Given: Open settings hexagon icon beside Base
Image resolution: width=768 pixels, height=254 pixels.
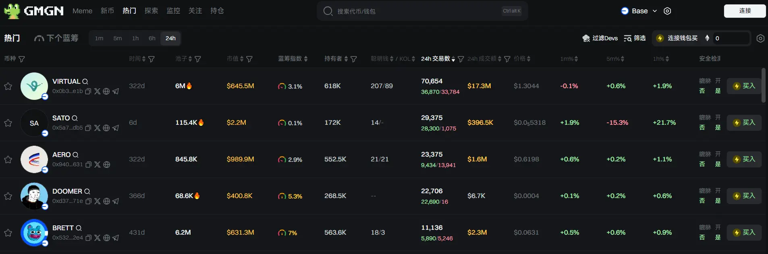Looking at the screenshot, I should 667,11.
